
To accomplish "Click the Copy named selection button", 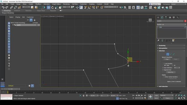I will coord(167,59).
